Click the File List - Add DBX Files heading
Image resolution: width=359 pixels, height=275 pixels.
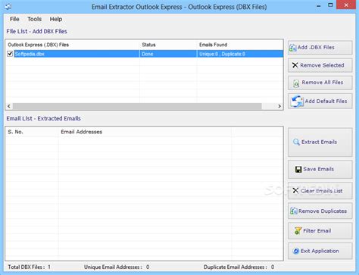tap(36, 31)
